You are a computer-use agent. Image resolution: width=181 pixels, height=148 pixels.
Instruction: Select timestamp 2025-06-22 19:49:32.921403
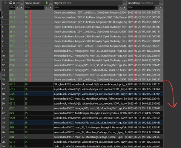pyautogui.click(x=145, y=137)
